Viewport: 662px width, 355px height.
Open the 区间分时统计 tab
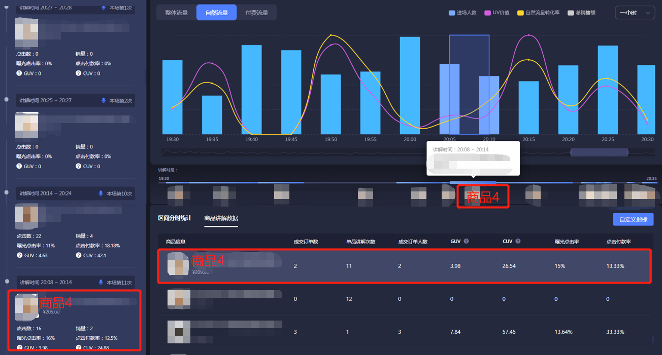(x=175, y=218)
